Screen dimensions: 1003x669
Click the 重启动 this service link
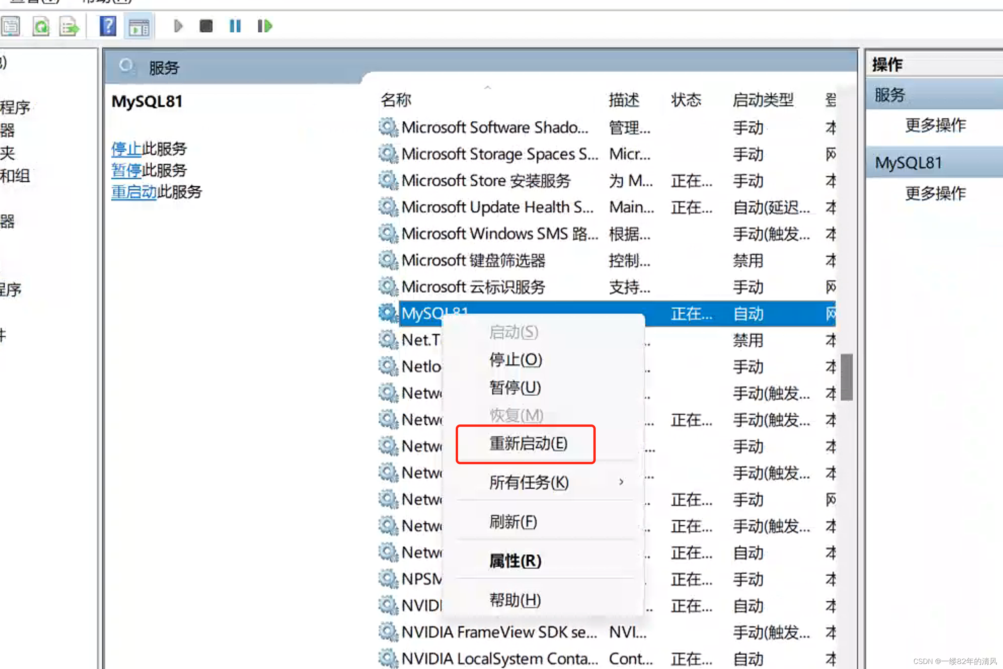134,192
